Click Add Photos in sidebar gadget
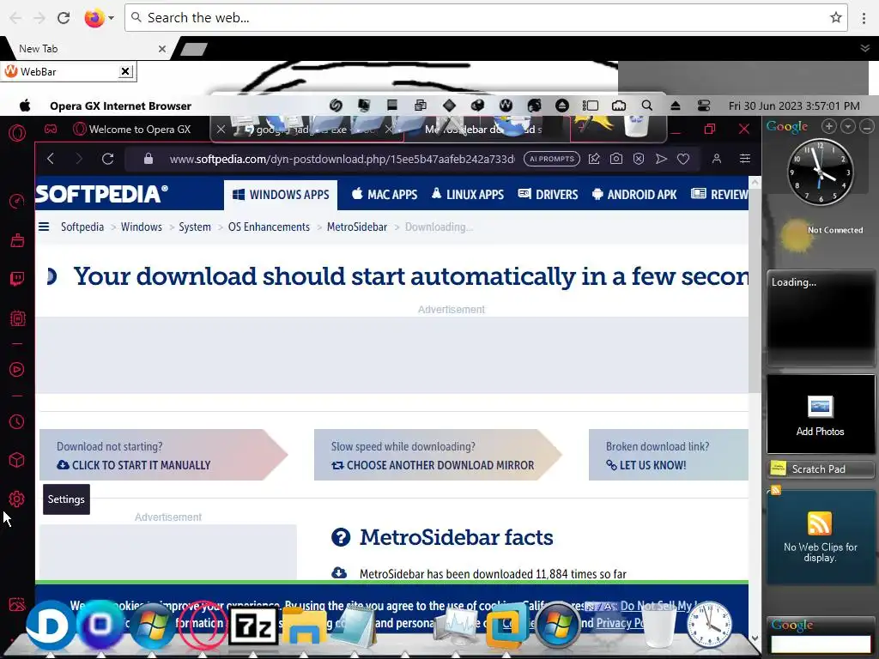Viewport: 879px width, 659px height. click(820, 414)
